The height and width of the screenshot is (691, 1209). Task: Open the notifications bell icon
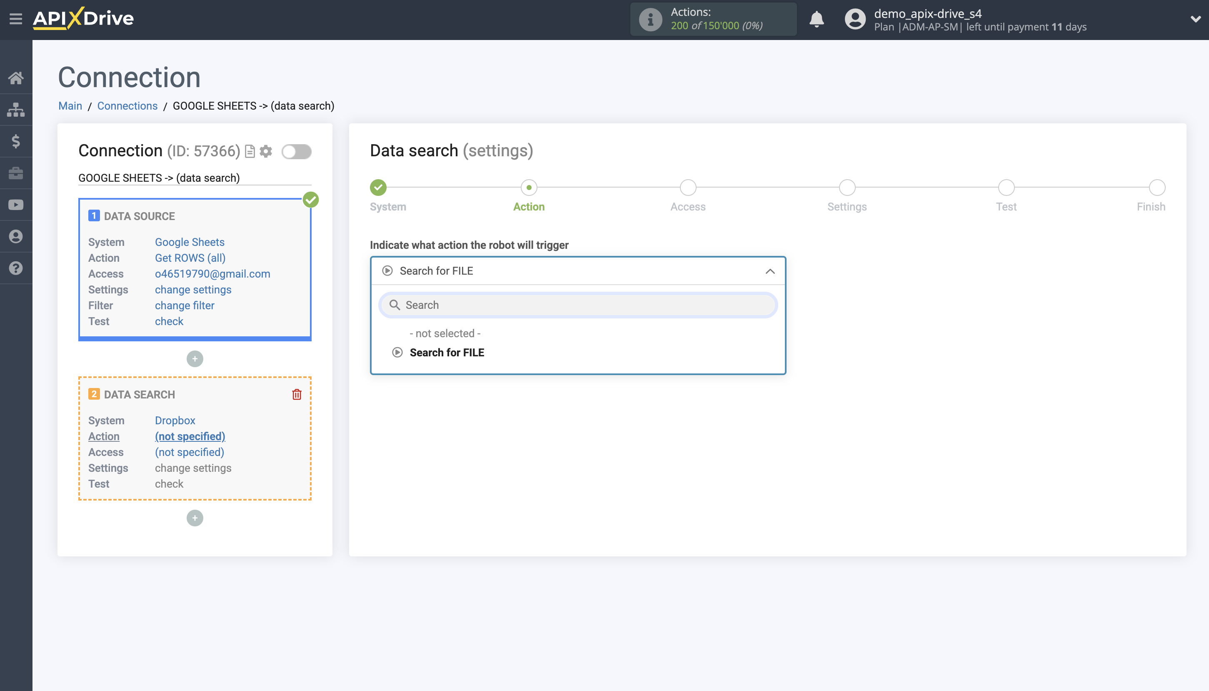coord(817,20)
